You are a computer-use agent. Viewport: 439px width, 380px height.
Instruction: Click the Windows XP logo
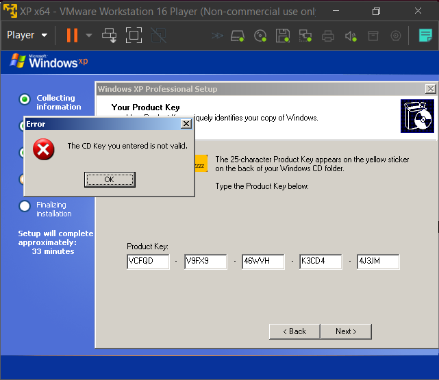point(49,61)
